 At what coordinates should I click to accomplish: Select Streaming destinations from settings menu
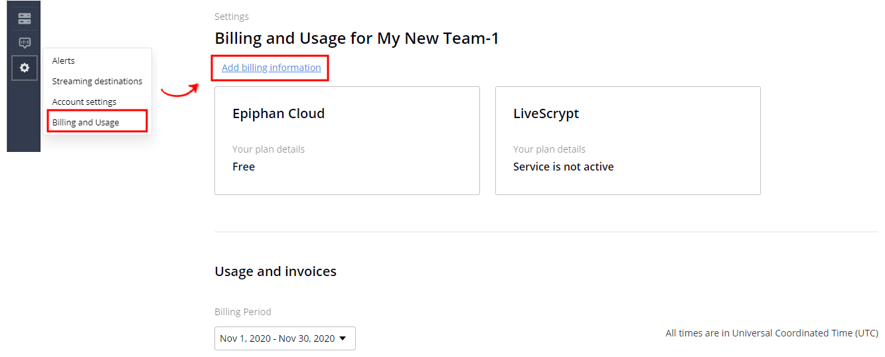point(97,81)
